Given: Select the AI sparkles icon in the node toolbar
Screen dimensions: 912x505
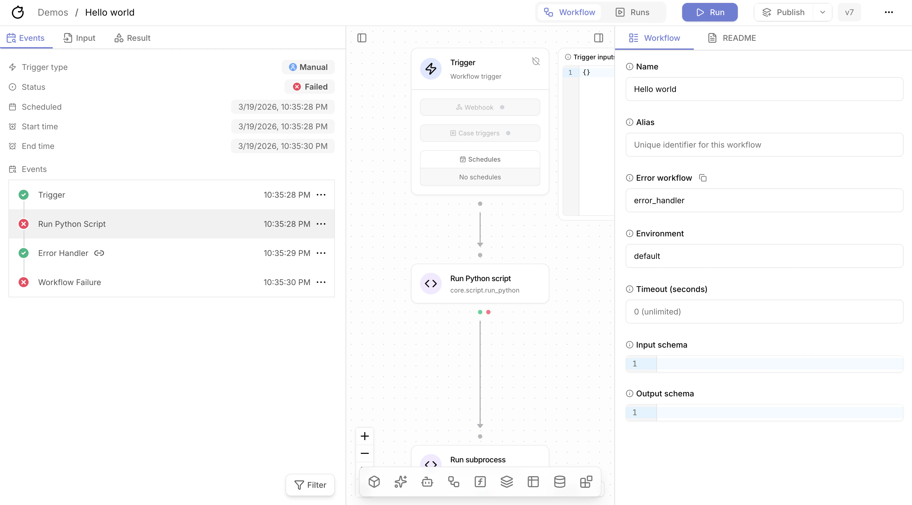Looking at the screenshot, I should [x=400, y=481].
